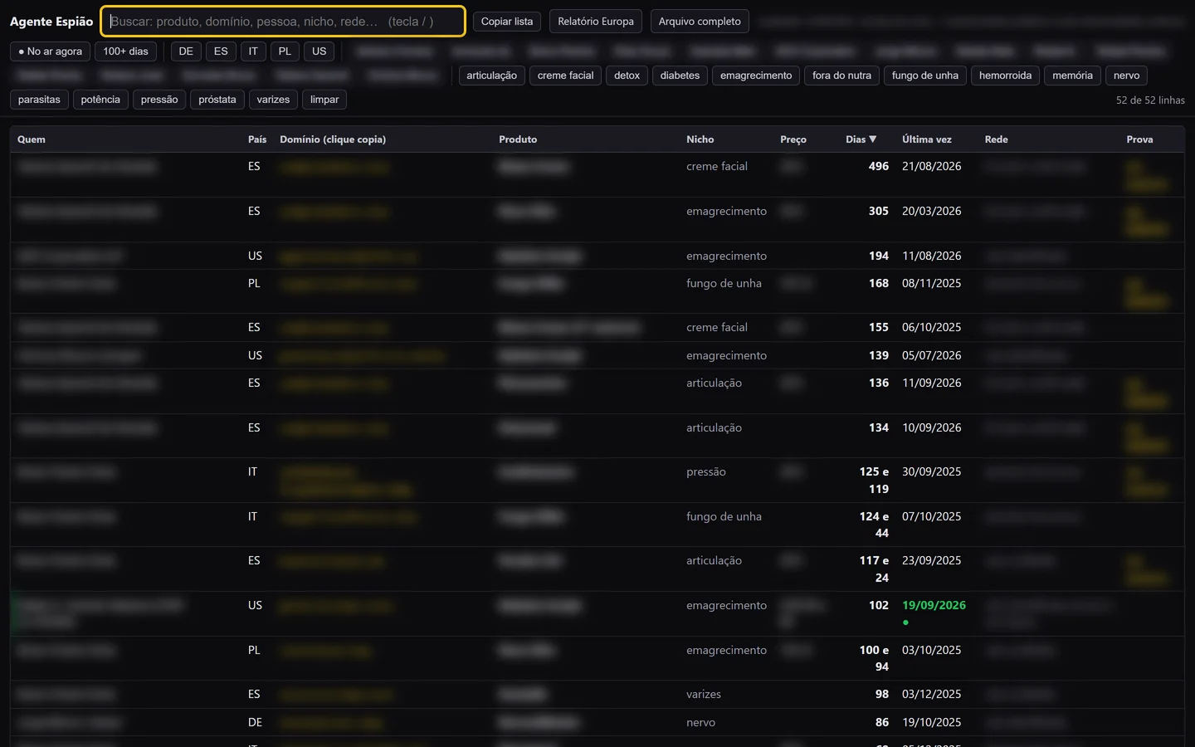
Task: Click the limpar filter button
Action: [324, 100]
